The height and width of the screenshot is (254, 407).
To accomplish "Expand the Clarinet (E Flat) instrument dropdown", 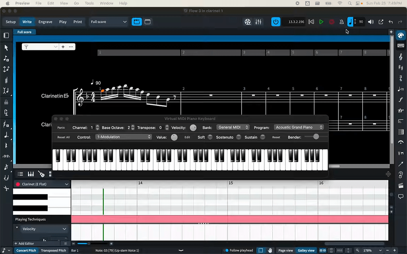I will point(42,184).
